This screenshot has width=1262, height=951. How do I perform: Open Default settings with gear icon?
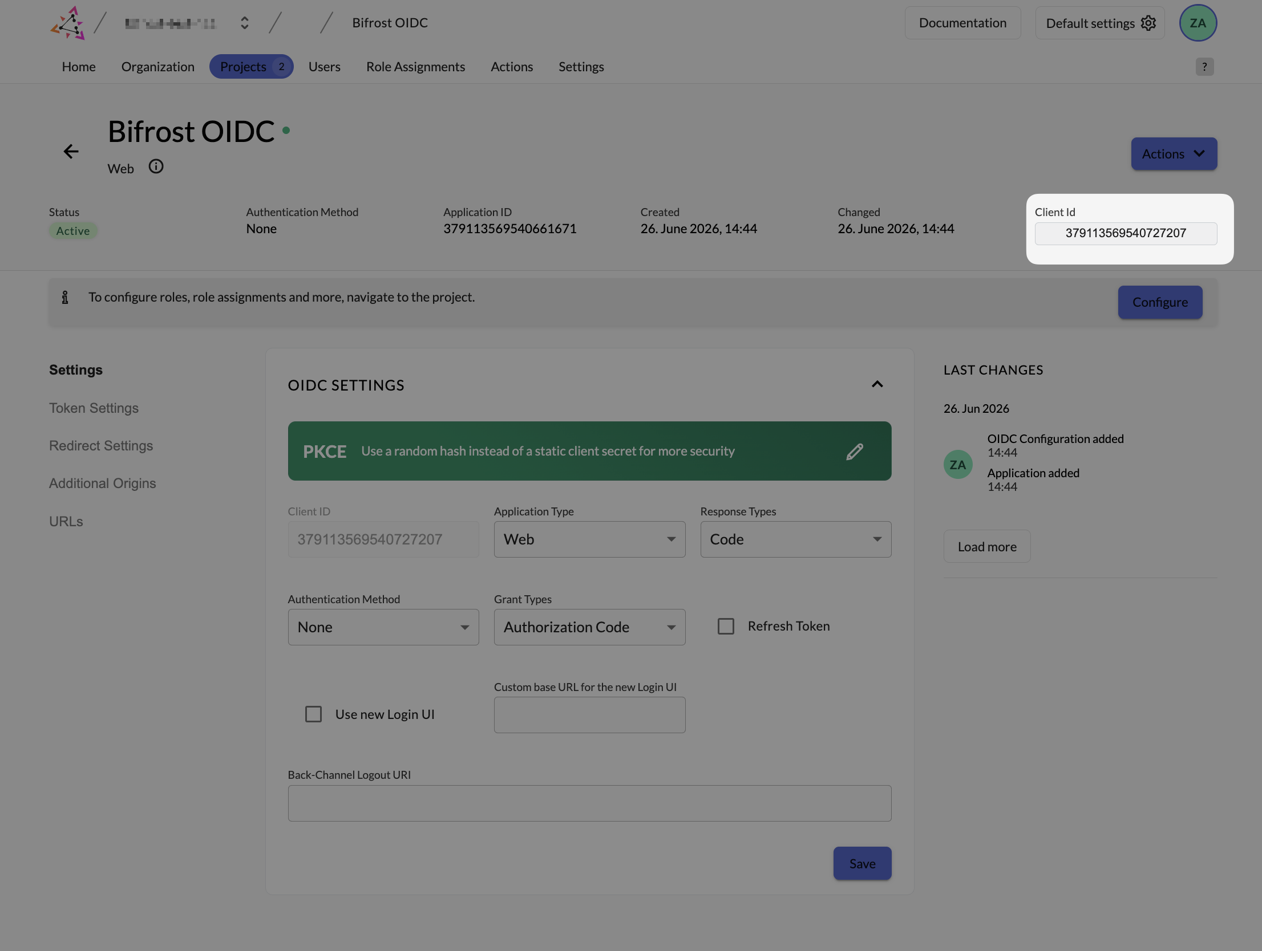click(x=1100, y=23)
